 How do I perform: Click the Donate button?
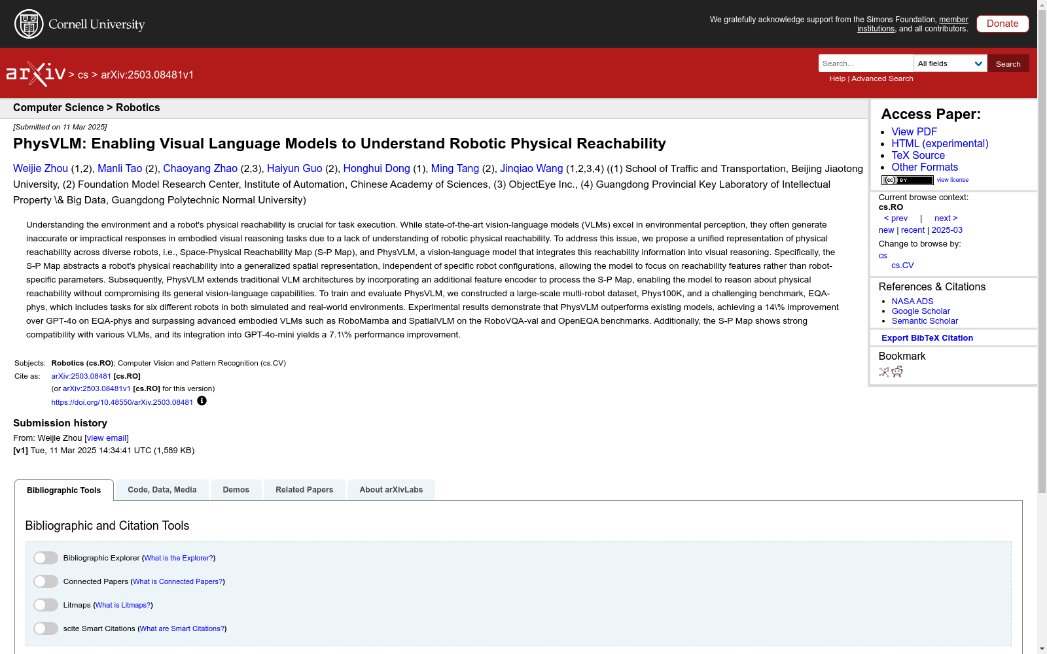tap(1003, 24)
